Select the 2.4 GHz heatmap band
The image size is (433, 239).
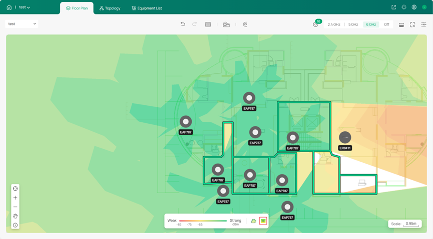[x=333, y=24]
